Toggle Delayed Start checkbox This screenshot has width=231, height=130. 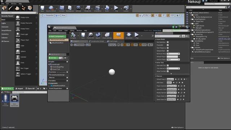pos(167,51)
